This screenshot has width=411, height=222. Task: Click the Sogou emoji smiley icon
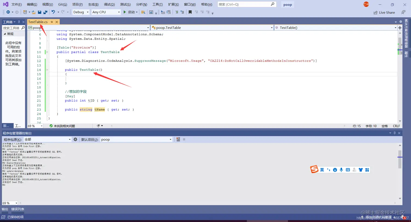(335, 170)
